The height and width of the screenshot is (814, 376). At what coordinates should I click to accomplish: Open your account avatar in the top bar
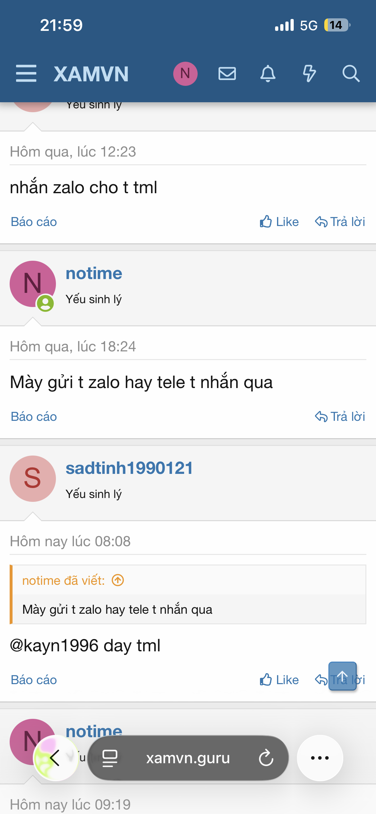coord(185,73)
